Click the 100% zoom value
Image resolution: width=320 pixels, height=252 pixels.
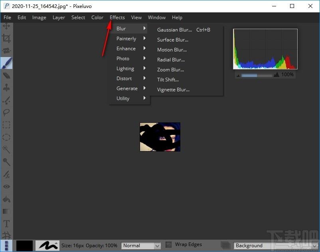point(287,75)
